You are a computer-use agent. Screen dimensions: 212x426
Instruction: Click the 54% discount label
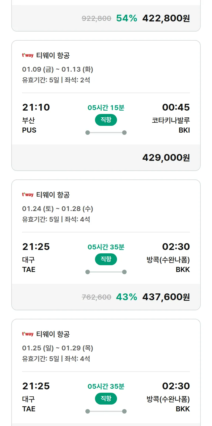point(126,18)
